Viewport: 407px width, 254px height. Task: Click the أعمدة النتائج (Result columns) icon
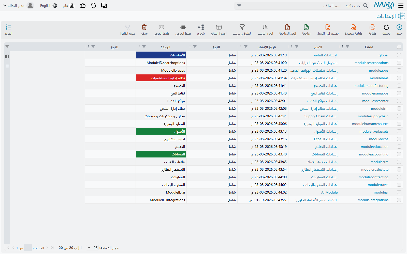219,27
